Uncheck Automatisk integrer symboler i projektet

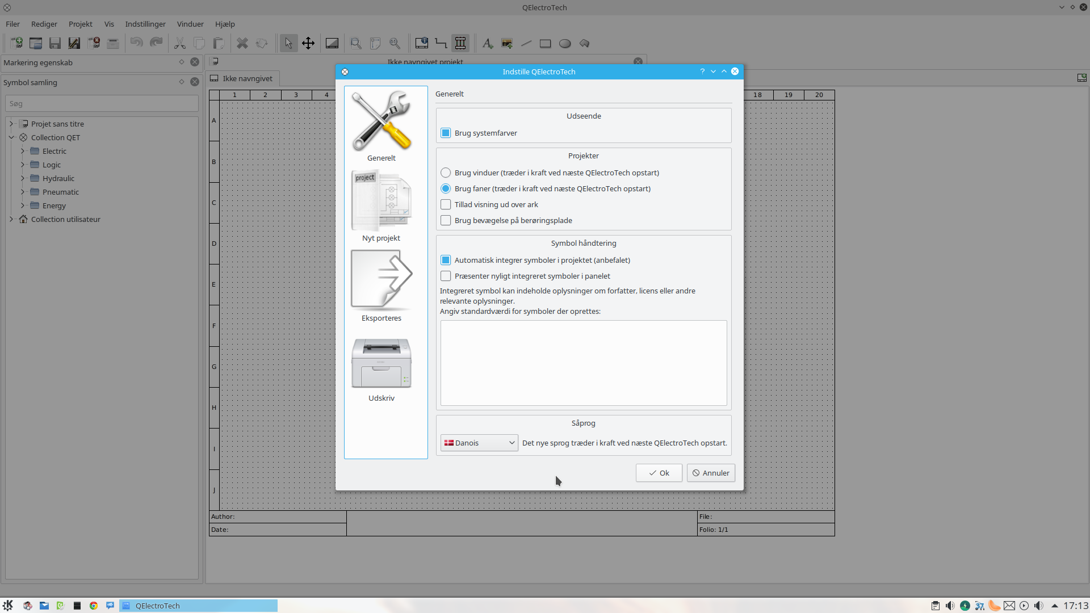pyautogui.click(x=446, y=260)
